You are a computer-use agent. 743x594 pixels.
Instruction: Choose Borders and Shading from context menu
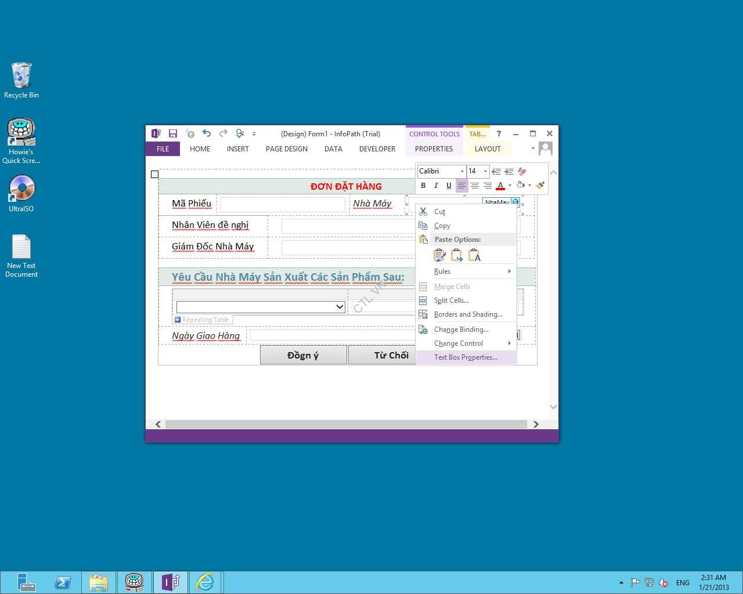[468, 314]
